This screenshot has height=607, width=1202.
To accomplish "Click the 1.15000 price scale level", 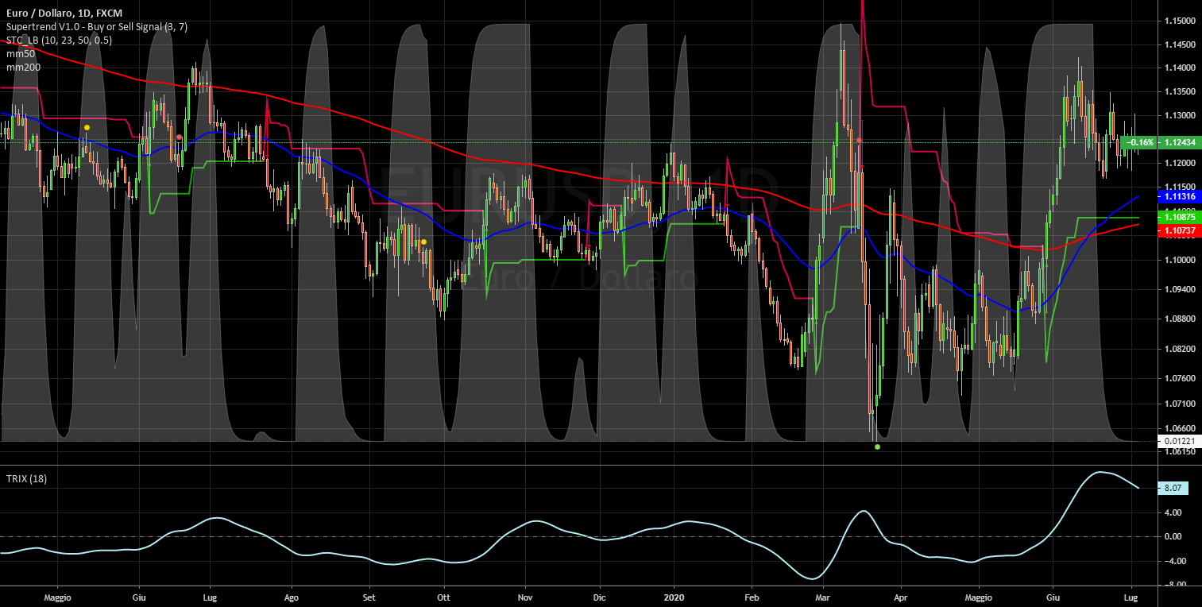I will pyautogui.click(x=1179, y=21).
